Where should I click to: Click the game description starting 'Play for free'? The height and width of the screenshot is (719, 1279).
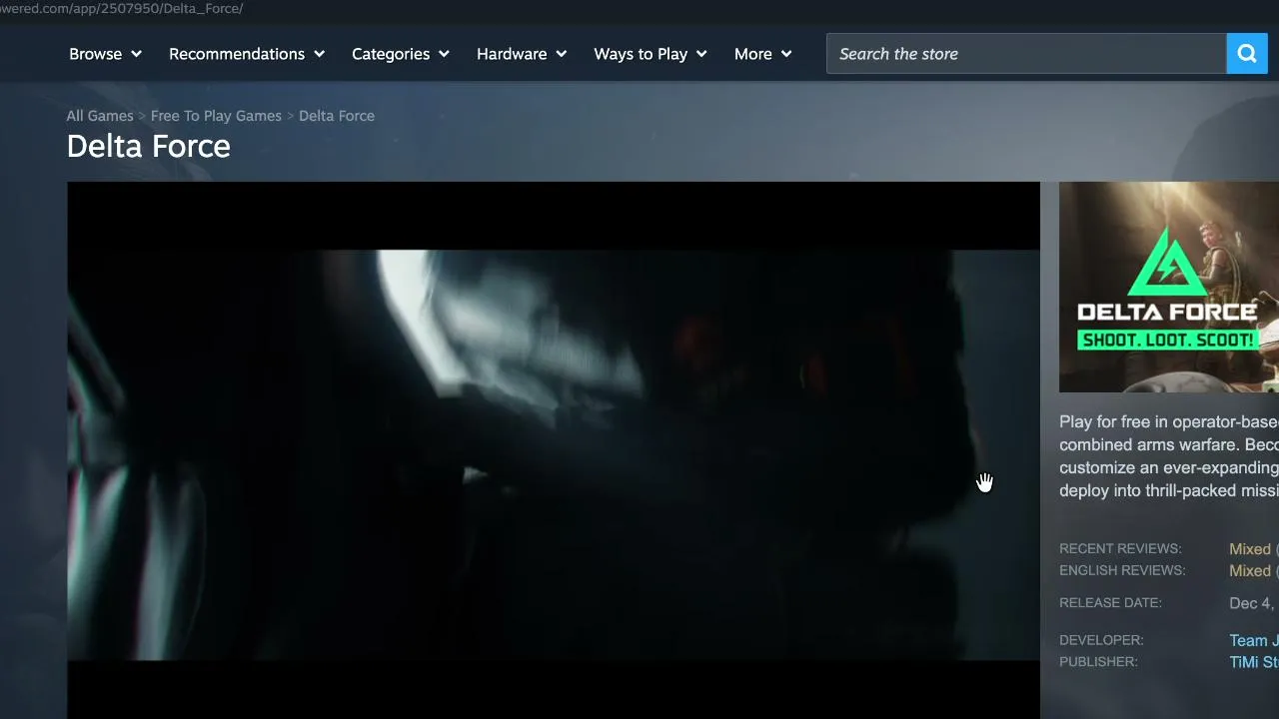tap(1169, 456)
